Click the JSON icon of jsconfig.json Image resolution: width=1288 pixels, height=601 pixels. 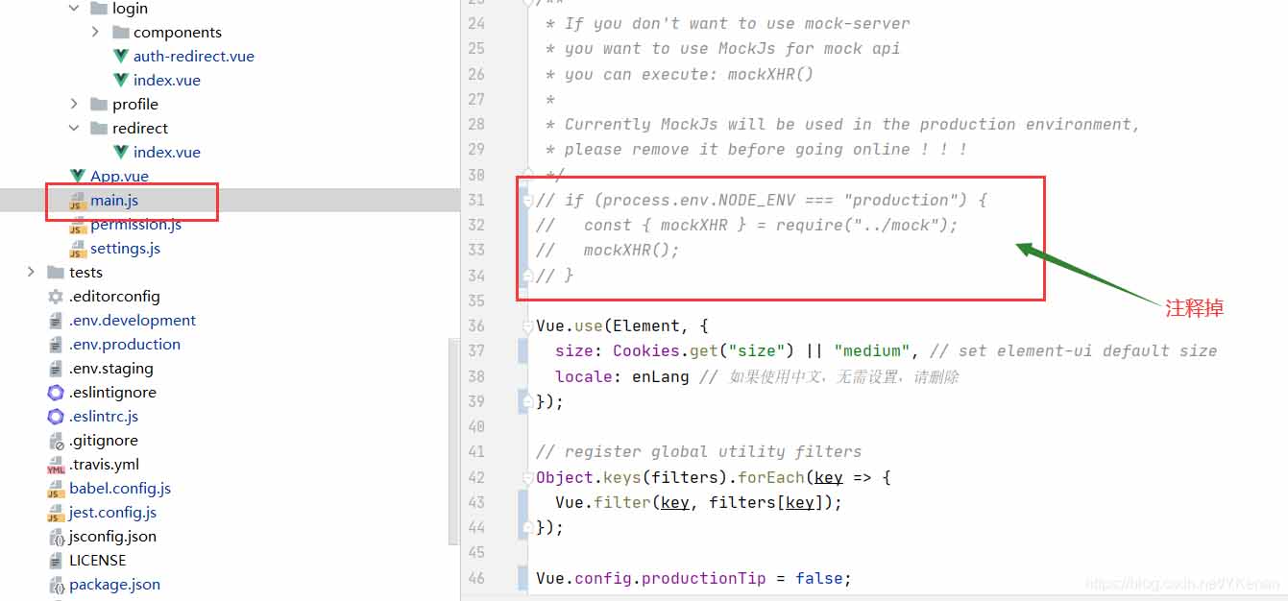point(56,537)
